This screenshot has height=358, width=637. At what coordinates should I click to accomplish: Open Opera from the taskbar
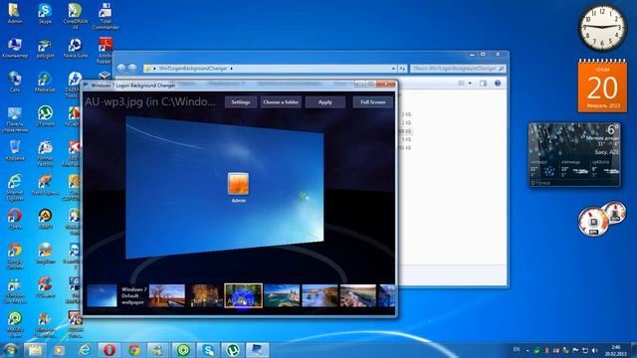tap(109, 350)
